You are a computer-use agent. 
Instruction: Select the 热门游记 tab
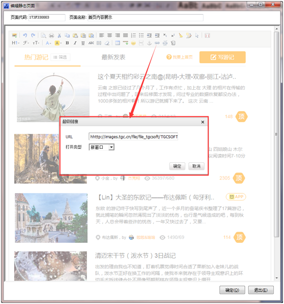pyautogui.click(x=36, y=57)
